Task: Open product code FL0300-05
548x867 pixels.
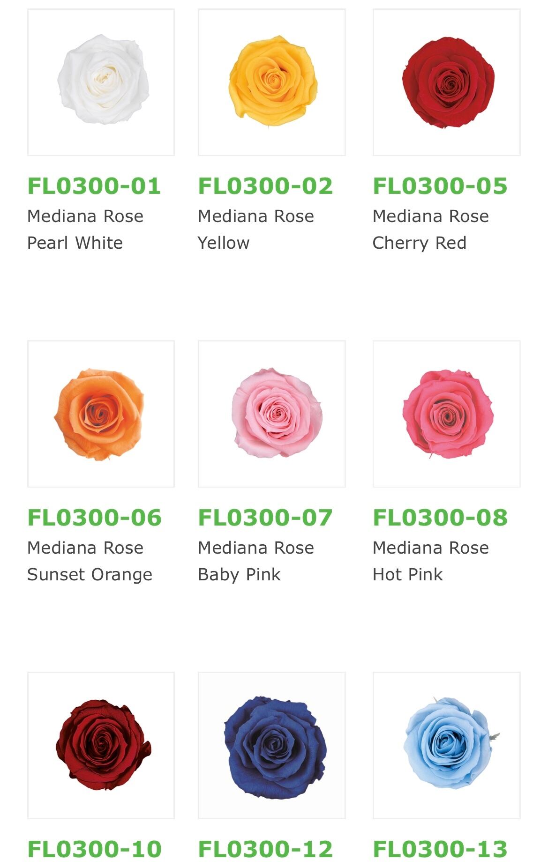Action: pyautogui.click(x=440, y=186)
